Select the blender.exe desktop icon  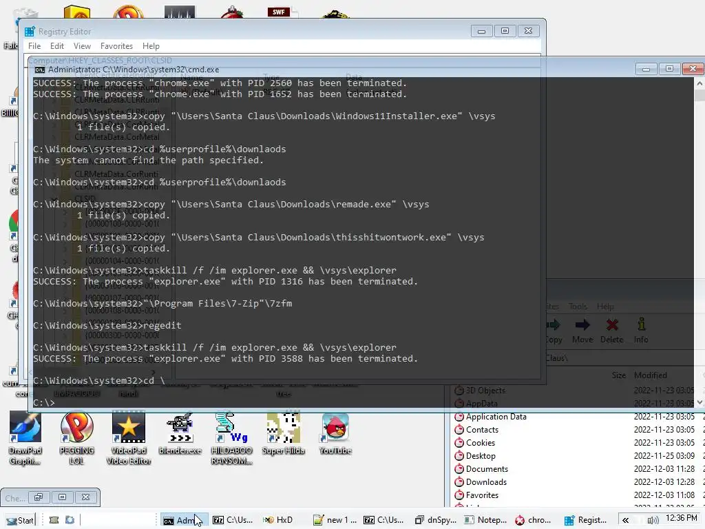click(180, 434)
